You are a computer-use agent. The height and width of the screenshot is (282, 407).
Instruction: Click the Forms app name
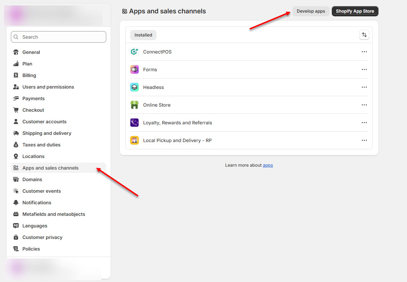(150, 69)
